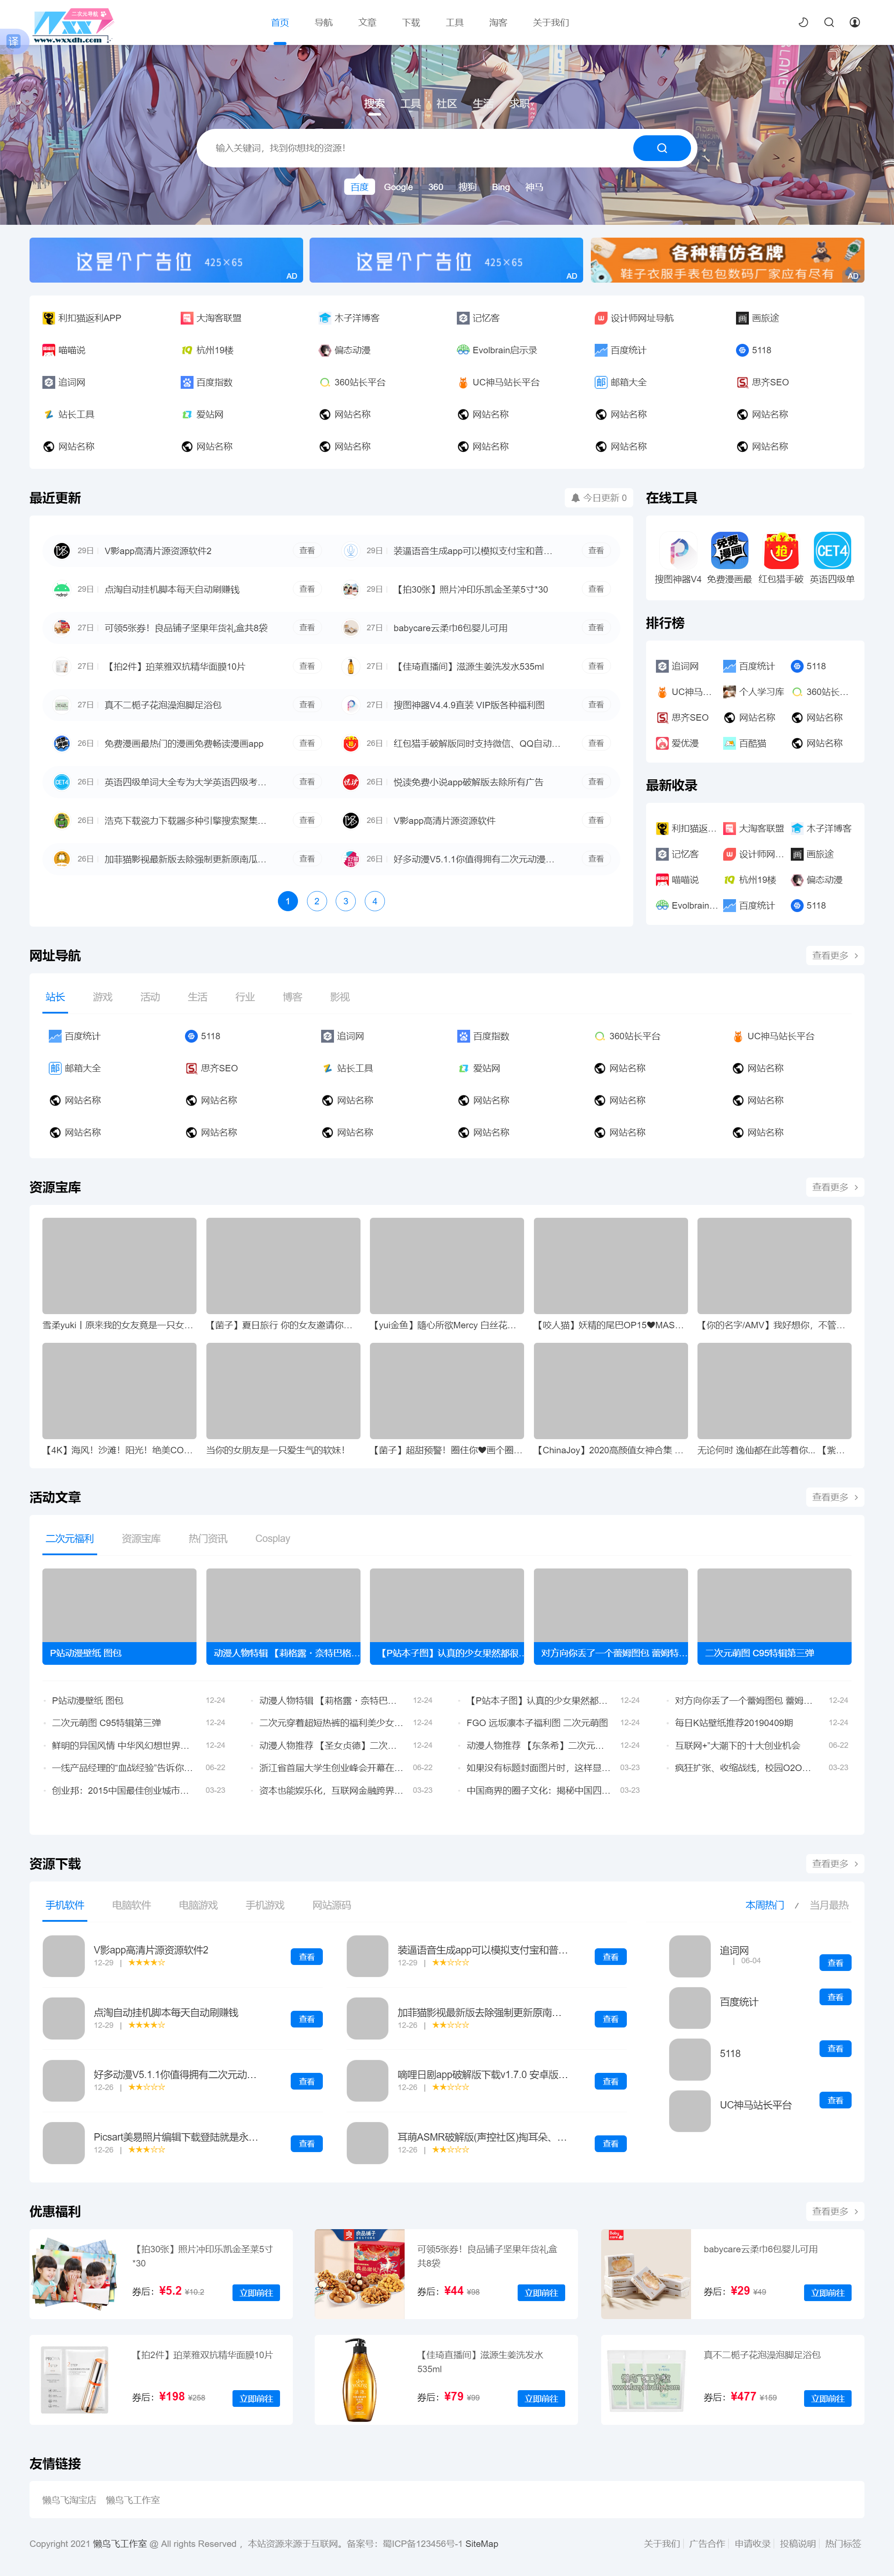Select 360 as search engine

click(x=436, y=187)
